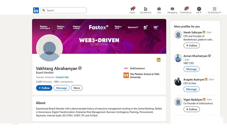227x128 pixels.
Task: Click the About section heading
Action: click(x=41, y=103)
